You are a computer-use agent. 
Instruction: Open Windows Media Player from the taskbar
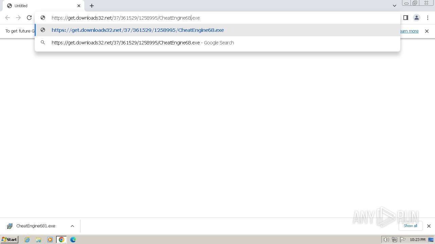click(50, 240)
